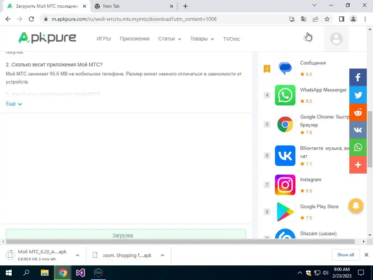View site security lock information
Viewport: 373px width, 280px height.
coord(46,19)
